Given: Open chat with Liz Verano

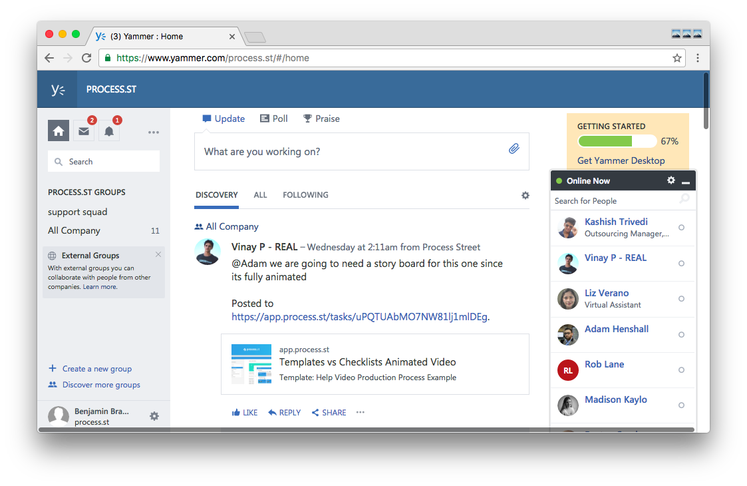Looking at the screenshot, I should pos(623,298).
